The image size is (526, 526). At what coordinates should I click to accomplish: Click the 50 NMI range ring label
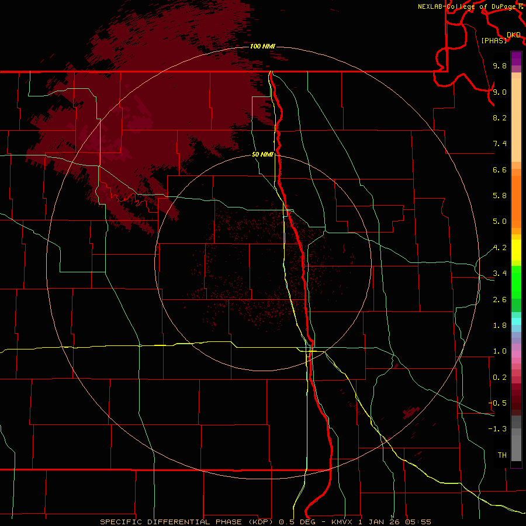point(262,154)
